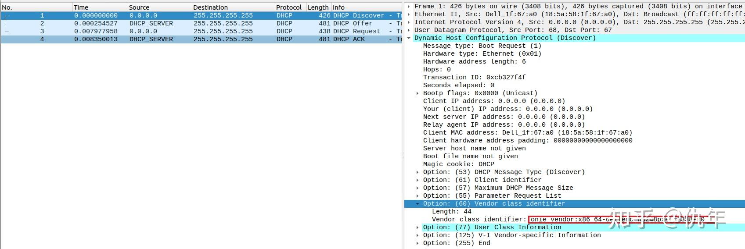The width and height of the screenshot is (745, 249).
Task: Expand Option 77 User Class Information
Action: coord(417,228)
